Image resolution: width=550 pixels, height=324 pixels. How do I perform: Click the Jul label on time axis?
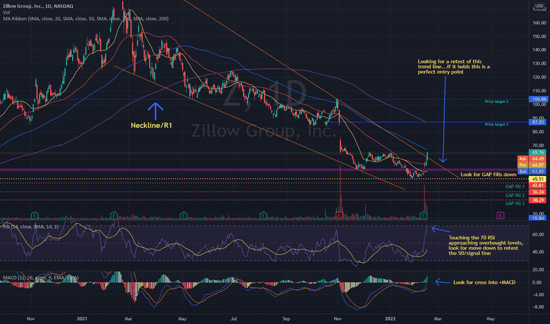pos(234,319)
